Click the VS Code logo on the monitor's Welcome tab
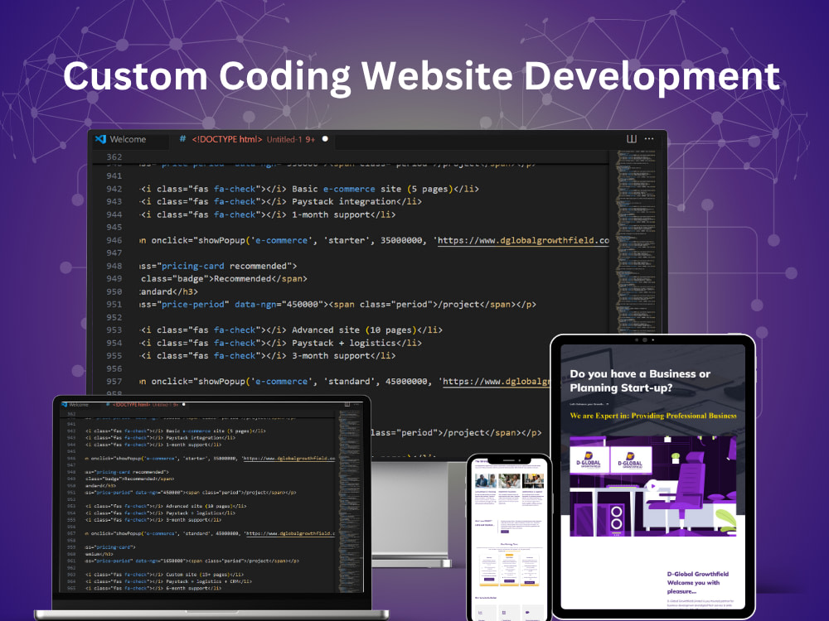 click(100, 139)
